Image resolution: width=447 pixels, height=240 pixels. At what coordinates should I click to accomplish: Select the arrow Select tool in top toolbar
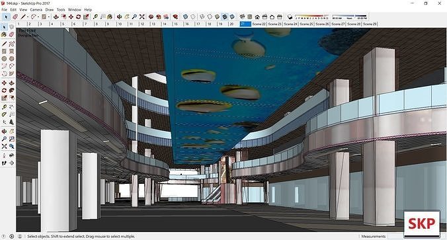pyautogui.click(x=6, y=17)
